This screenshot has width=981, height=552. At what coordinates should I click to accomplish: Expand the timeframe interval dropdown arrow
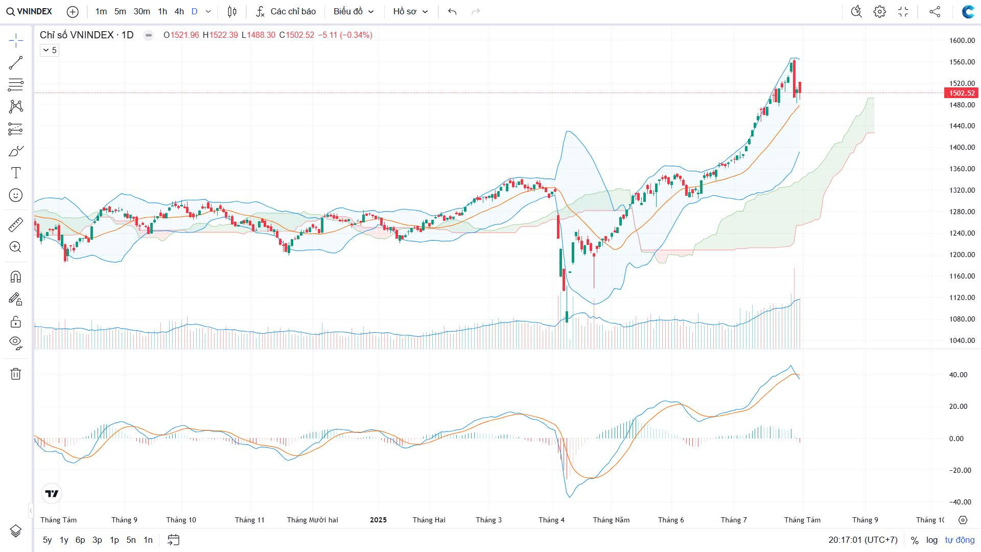click(x=208, y=12)
